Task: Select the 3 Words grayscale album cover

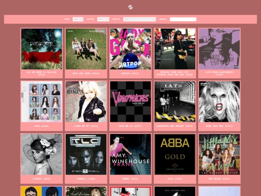Action: [42, 154]
